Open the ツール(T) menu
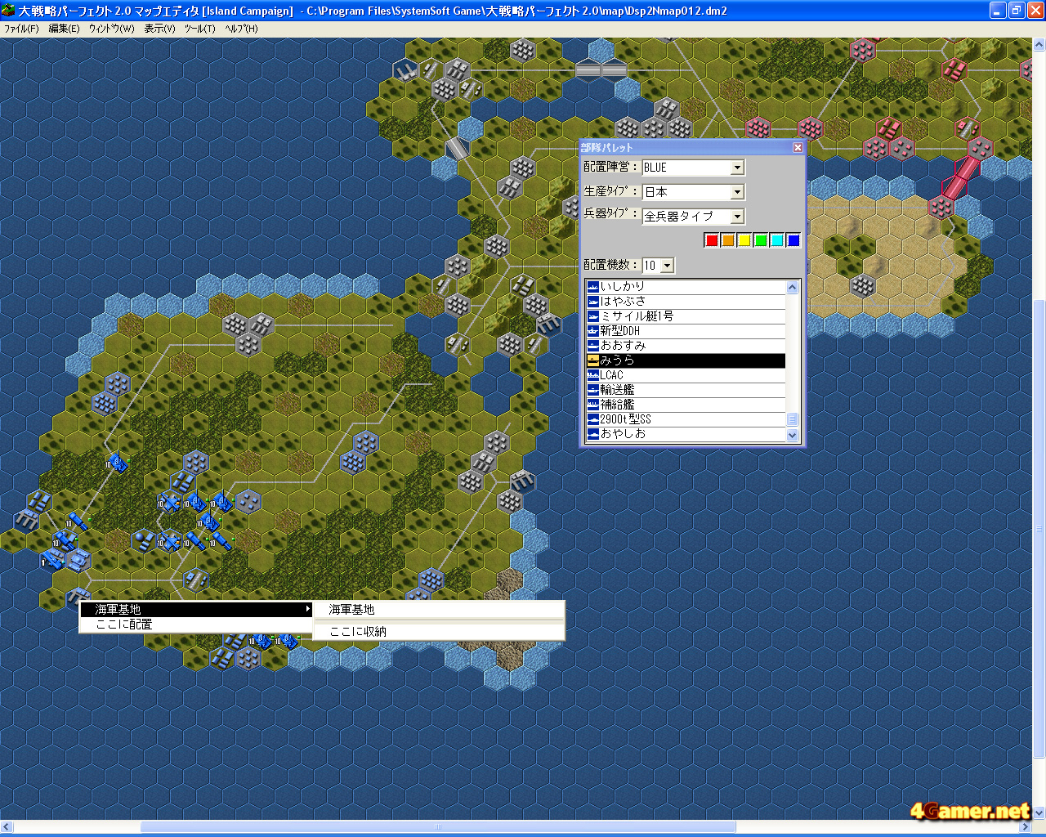Image resolution: width=1046 pixels, height=837 pixels. click(199, 29)
